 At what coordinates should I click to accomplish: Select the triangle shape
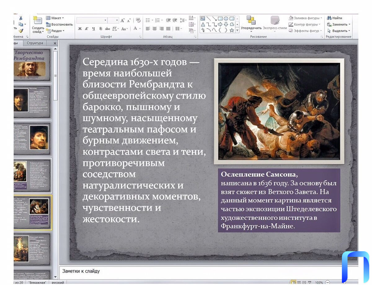coord(203,24)
